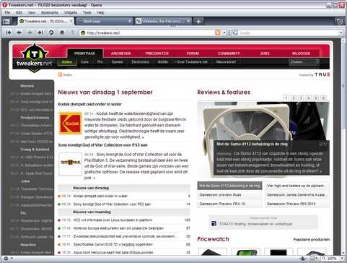Open headline Sony kondigt God of War Collection
This screenshot has width=347, height=263.
pyautogui.click(x=102, y=145)
